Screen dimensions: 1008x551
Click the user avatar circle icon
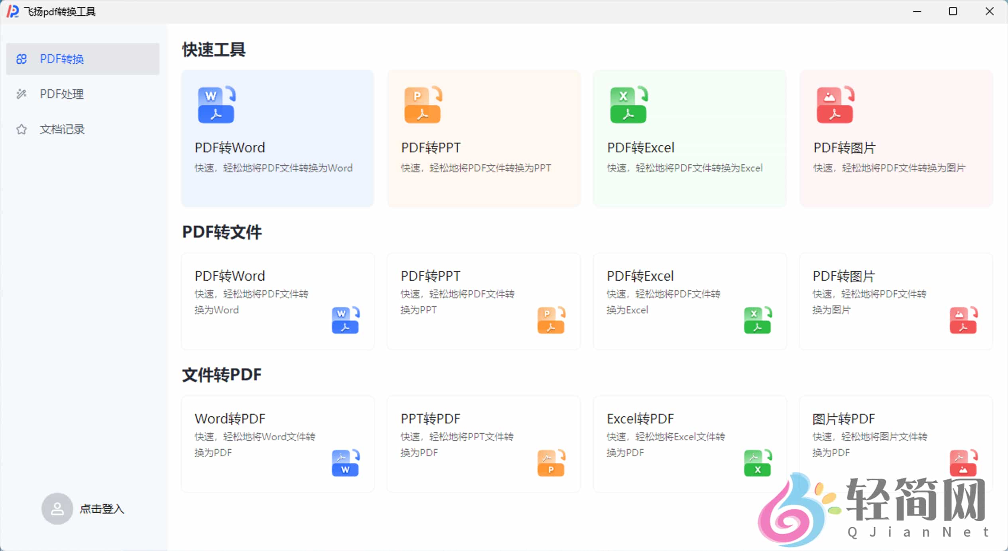57,509
